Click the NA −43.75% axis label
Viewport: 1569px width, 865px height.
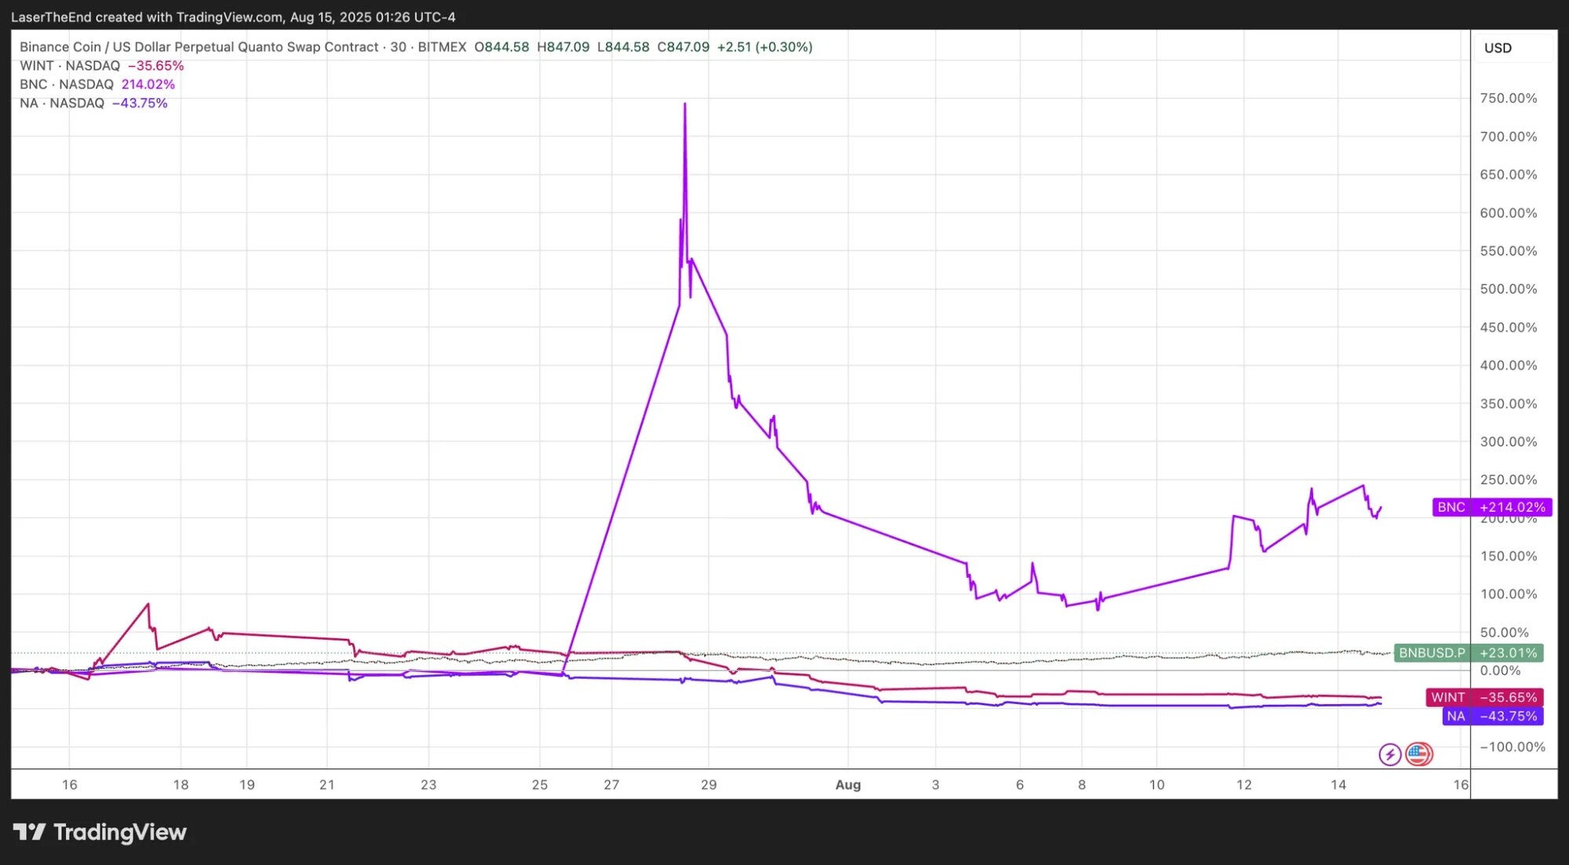pyautogui.click(x=1492, y=716)
